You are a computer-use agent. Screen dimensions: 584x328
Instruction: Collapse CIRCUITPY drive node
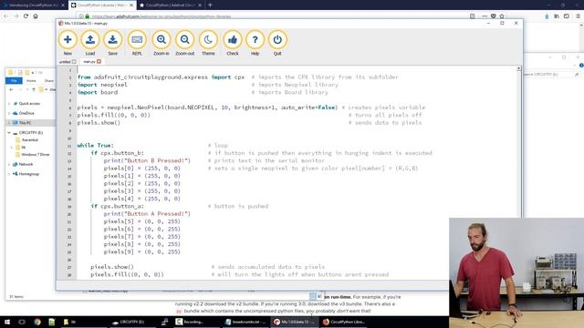pos(9,133)
